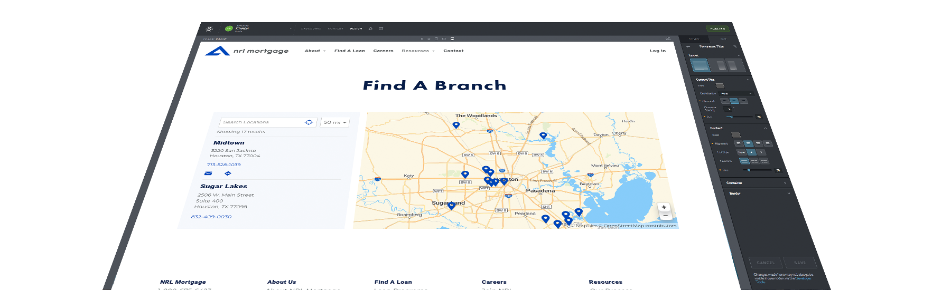
Task: Zoom out the map with the minus button
Action: (x=666, y=216)
